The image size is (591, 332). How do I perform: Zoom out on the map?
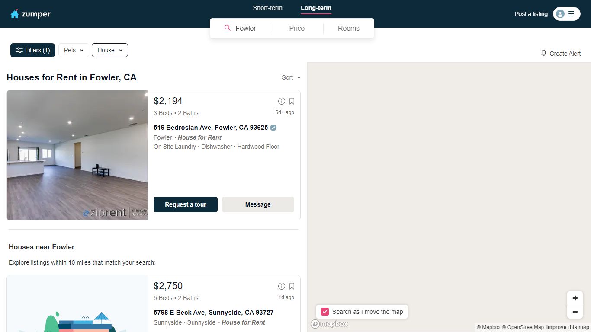click(x=575, y=312)
